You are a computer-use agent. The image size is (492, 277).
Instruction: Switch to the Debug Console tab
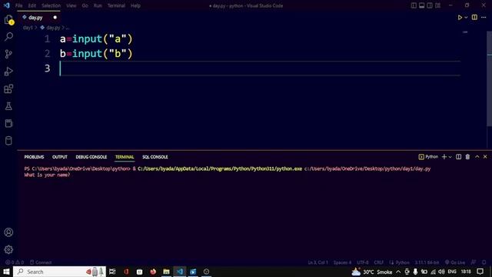coord(91,157)
